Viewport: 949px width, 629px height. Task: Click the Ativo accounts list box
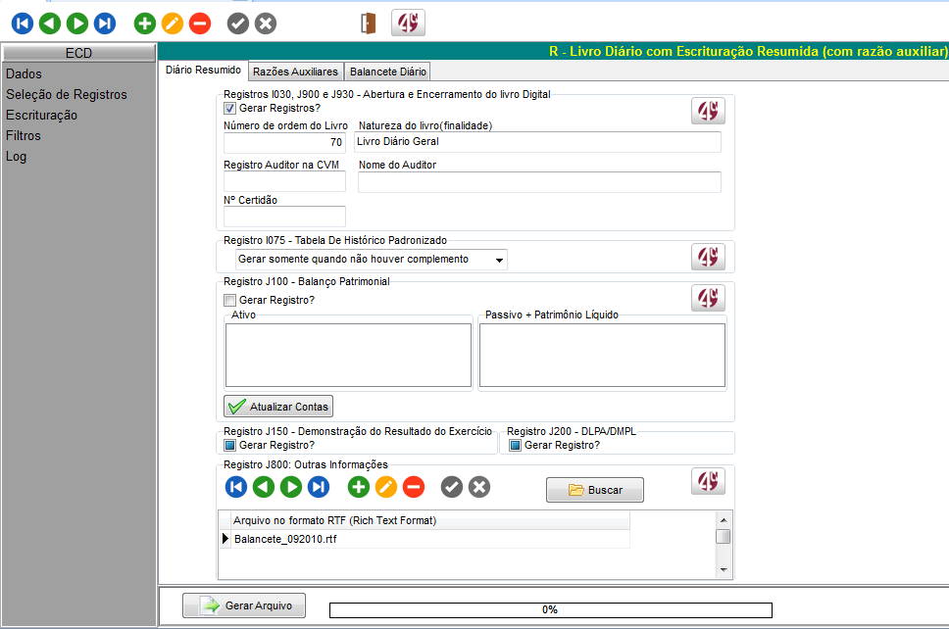point(349,355)
